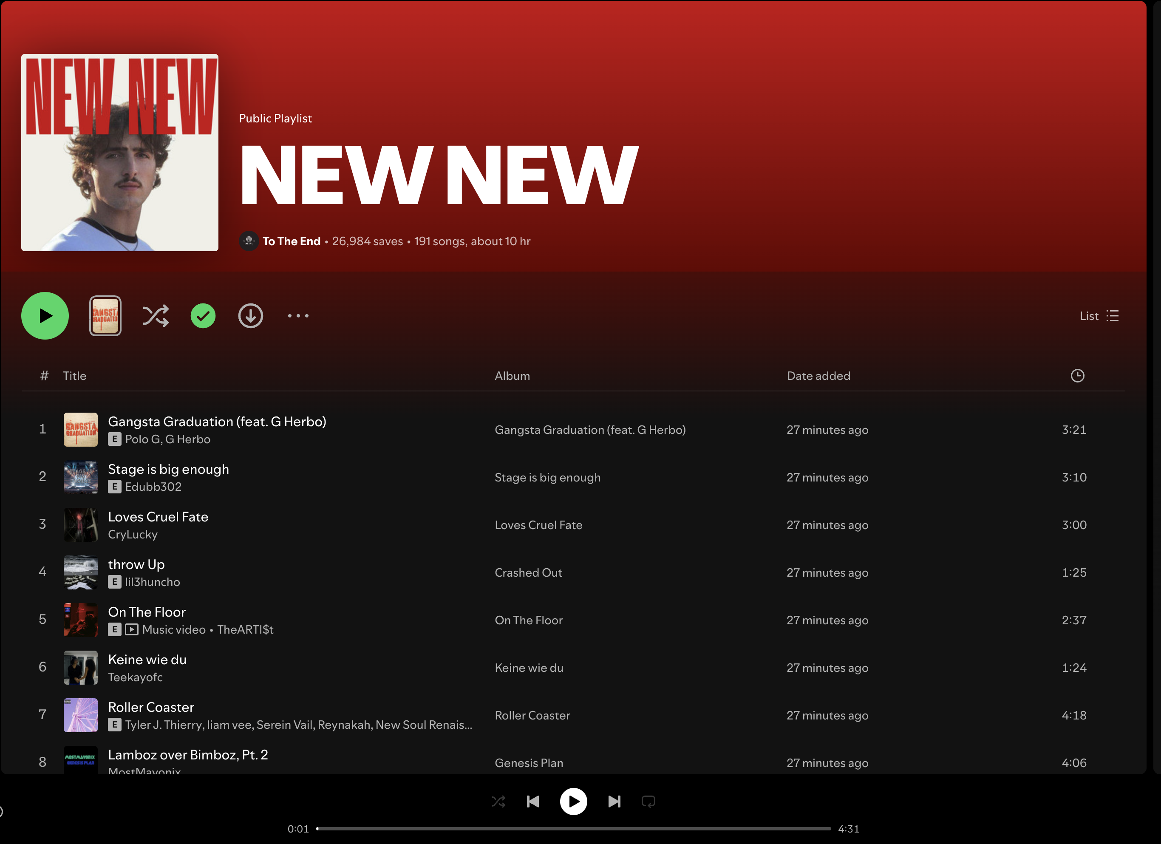Image resolution: width=1161 pixels, height=844 pixels.
Task: Click the Date added column header
Action: (818, 376)
